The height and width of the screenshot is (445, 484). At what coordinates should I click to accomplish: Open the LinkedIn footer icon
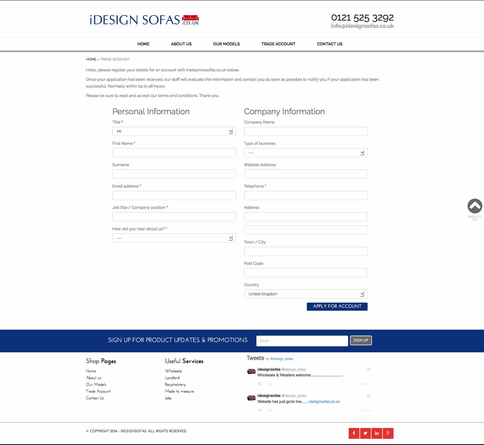[377, 433]
